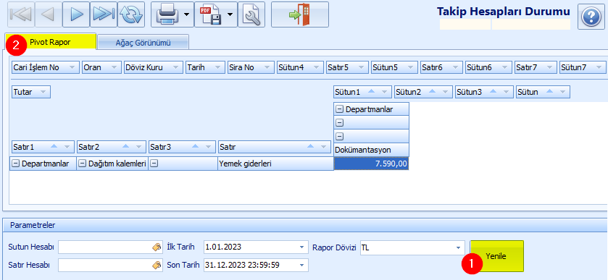
Task: Collapse blank row group beside Yemek giderleri
Action: click(x=154, y=164)
